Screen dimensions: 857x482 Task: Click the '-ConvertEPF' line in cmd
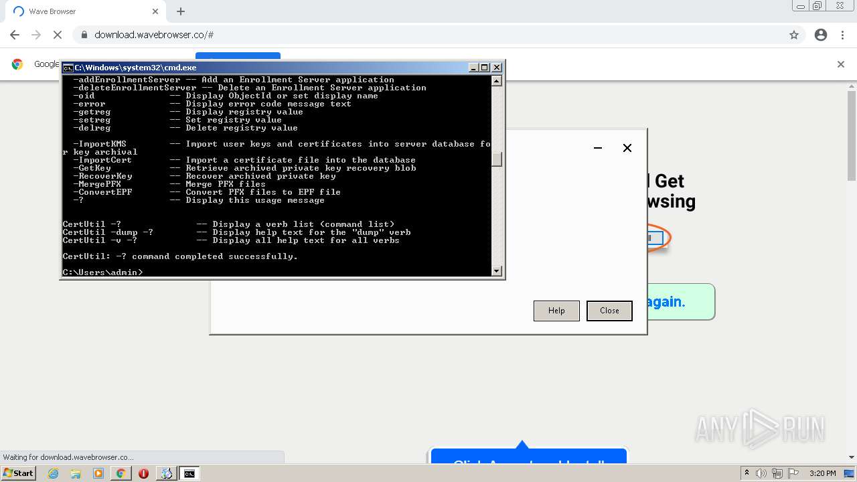(x=207, y=192)
